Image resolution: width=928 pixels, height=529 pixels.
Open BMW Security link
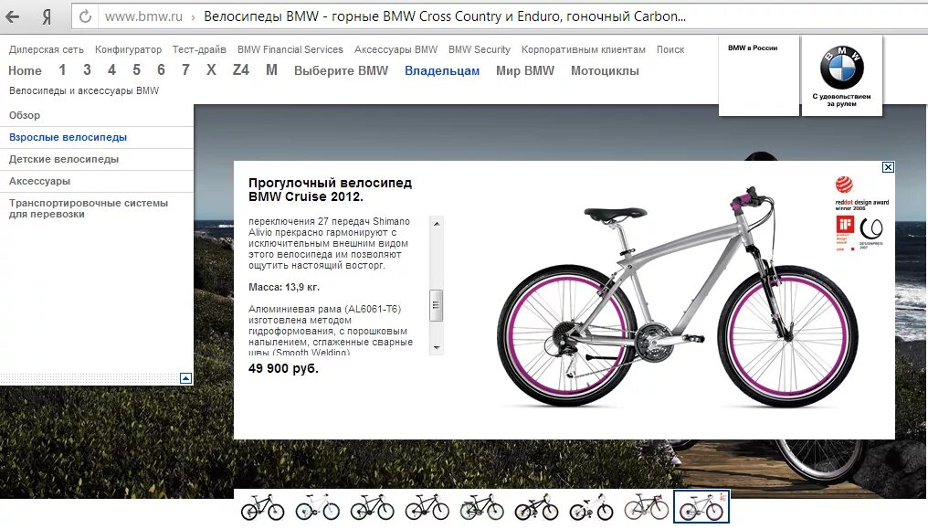click(x=480, y=49)
